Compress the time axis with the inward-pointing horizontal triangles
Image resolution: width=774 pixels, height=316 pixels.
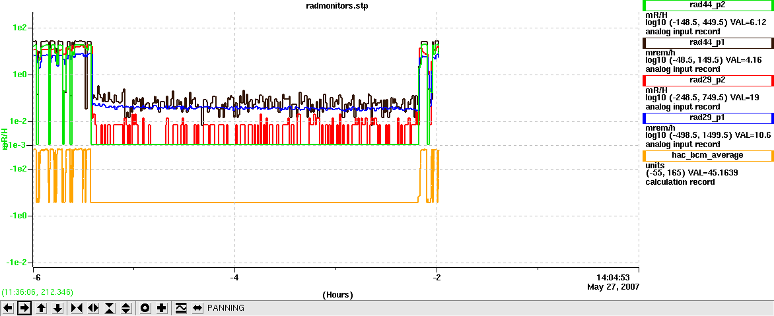click(77, 308)
